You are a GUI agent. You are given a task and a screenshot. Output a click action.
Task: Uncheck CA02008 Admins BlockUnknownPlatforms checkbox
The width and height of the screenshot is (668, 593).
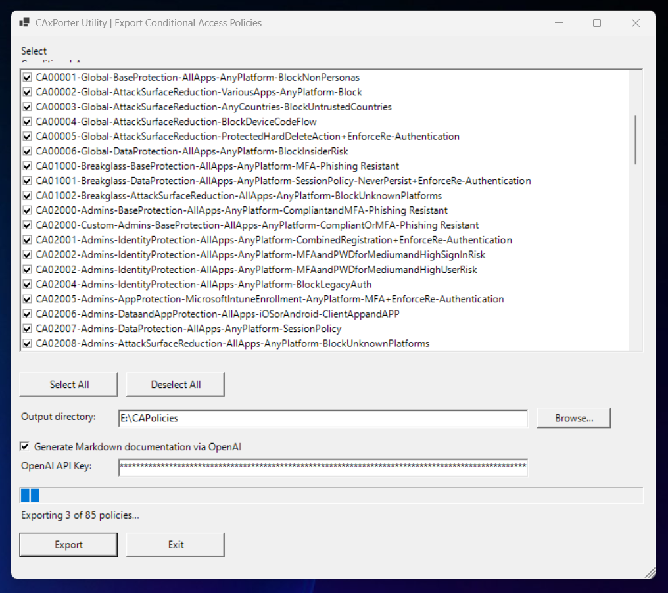(x=27, y=343)
